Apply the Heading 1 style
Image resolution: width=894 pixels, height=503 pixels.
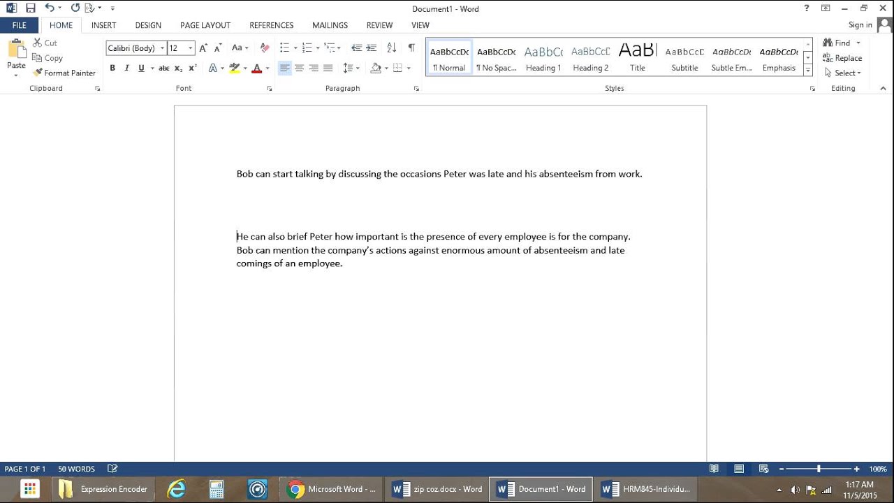[543, 57]
